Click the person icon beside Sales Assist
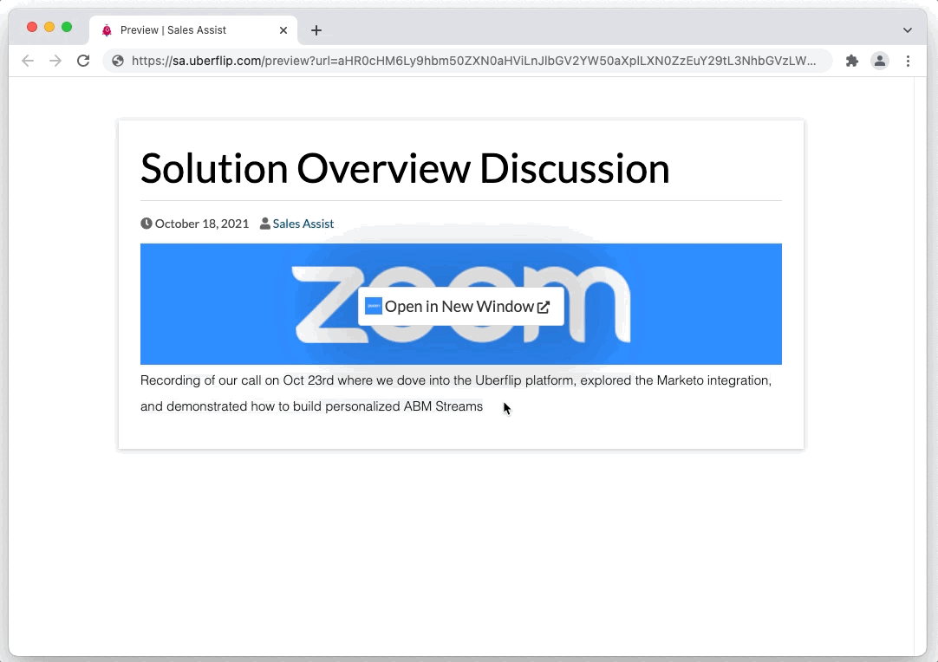Image resolution: width=938 pixels, height=662 pixels. coord(265,224)
